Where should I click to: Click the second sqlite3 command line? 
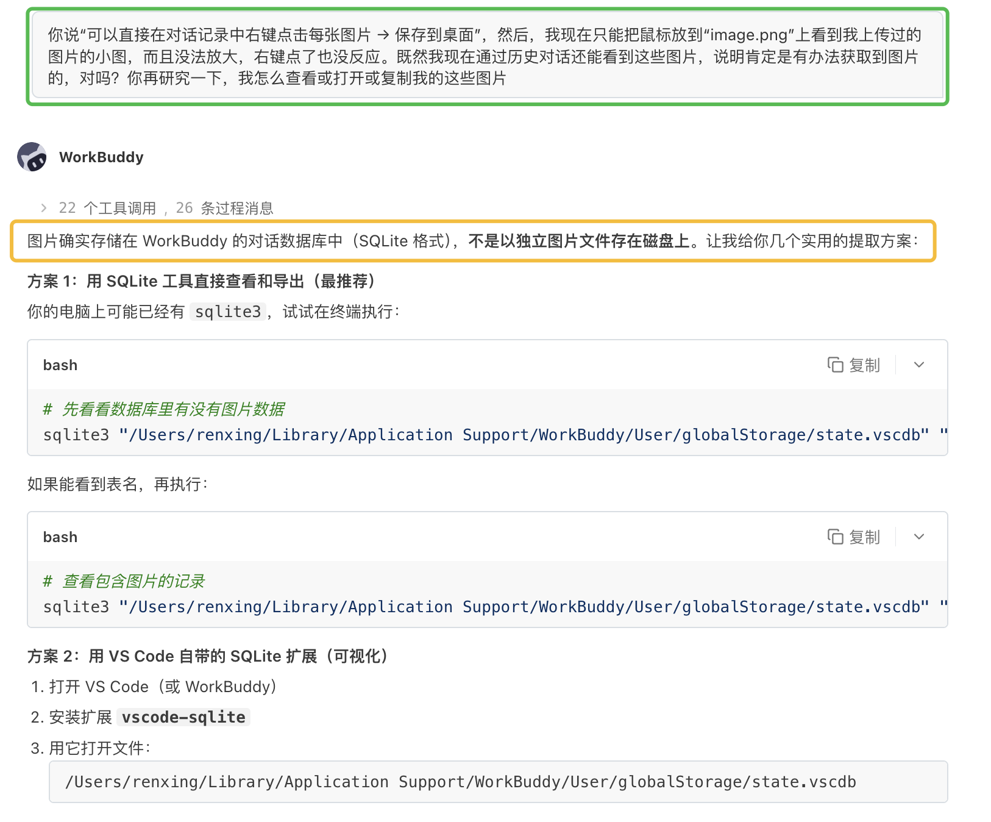(495, 607)
